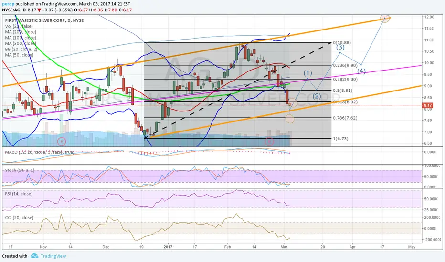Select the MA (200, close) indicator legend
445x262 pixels.
pos(21,32)
